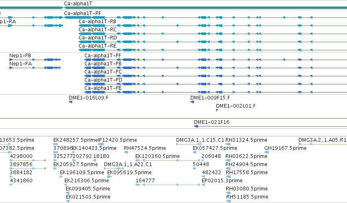Viewport: 347px width, 203px height.
Task: Select EST label RH17558.5prime
Action: point(247,173)
